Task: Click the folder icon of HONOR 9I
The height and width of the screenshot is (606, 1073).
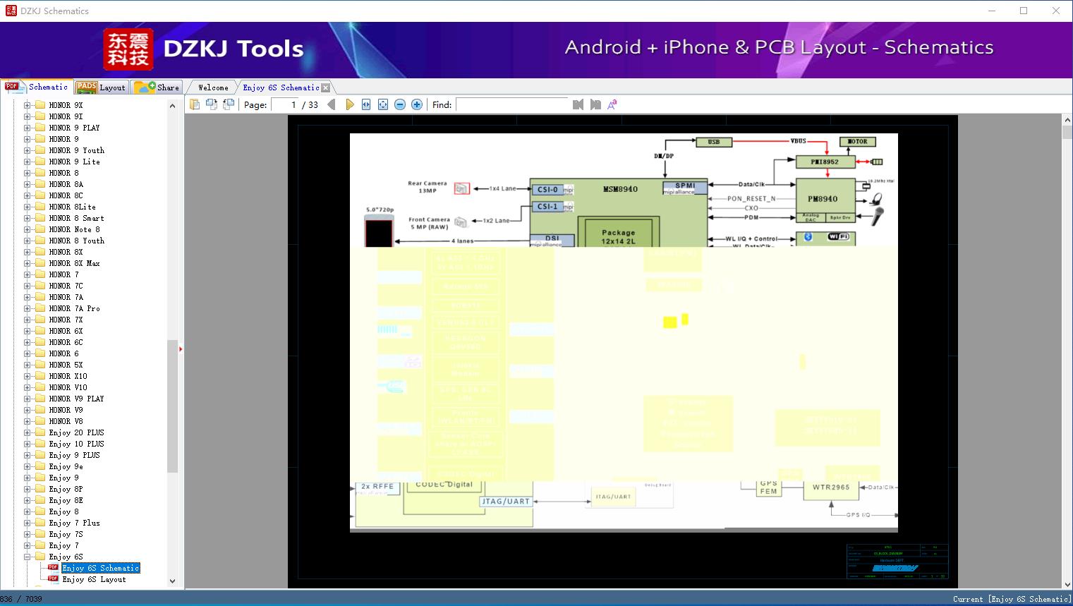Action: coord(40,116)
